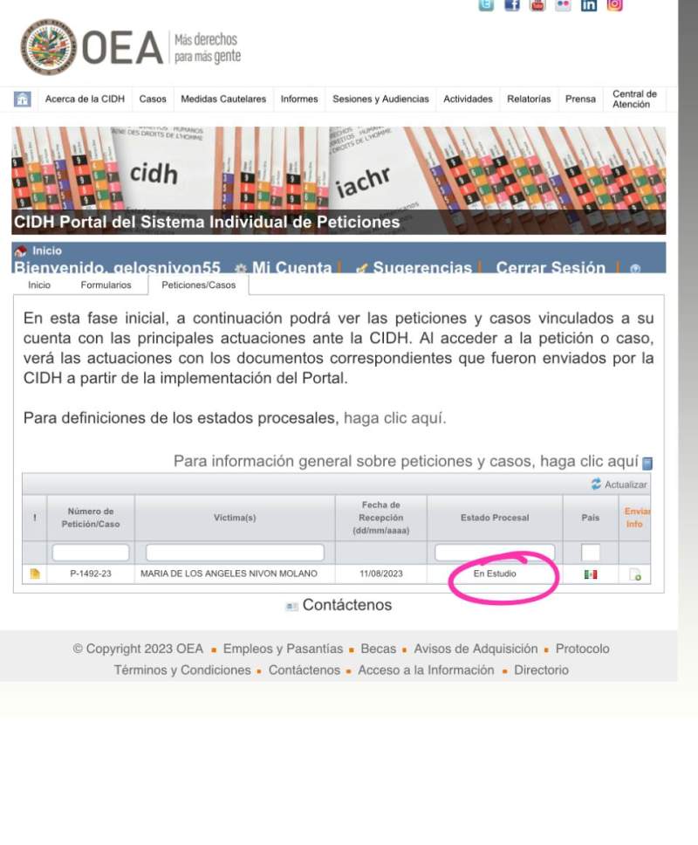Open the Medidas Cautelares menu
Image resolution: width=698 pixels, height=845 pixels.
[x=223, y=100]
